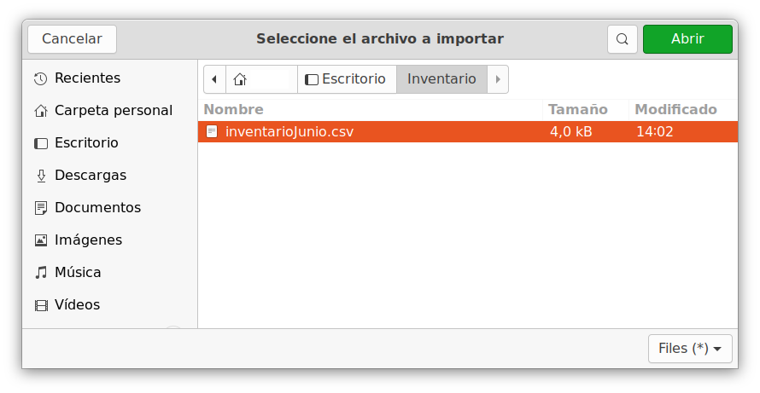The height and width of the screenshot is (393, 760).
Task: Click the Carpeta personal home icon
Action: click(x=41, y=111)
